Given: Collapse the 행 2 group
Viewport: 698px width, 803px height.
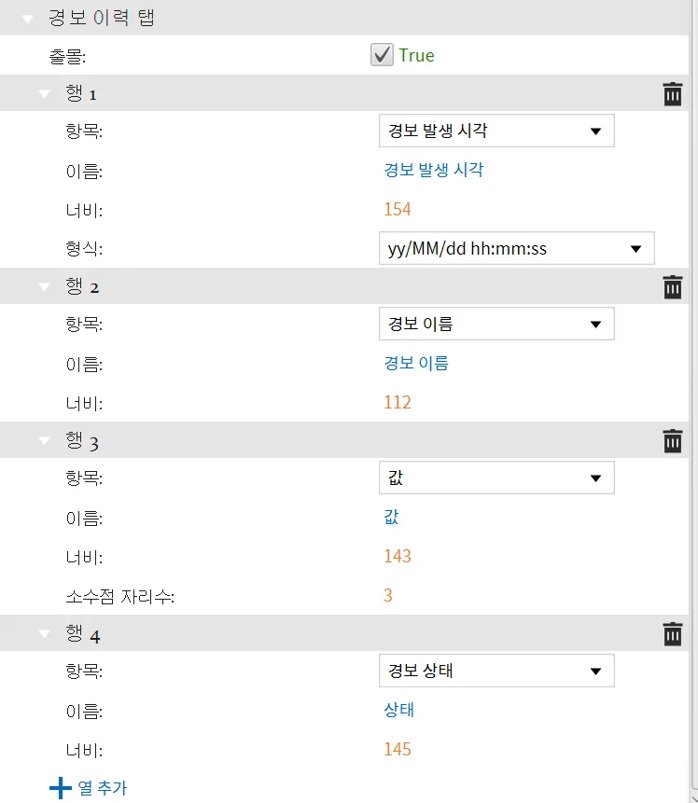Looking at the screenshot, I should (45, 287).
